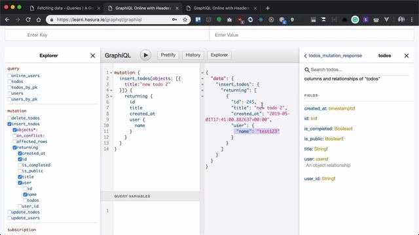Click the Grammarly extension icon
This screenshot has width=419, height=235.
(x=355, y=20)
